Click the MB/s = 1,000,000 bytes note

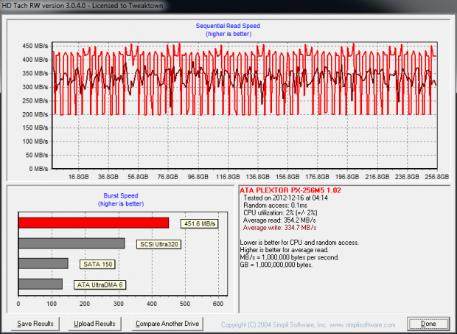[289, 257]
